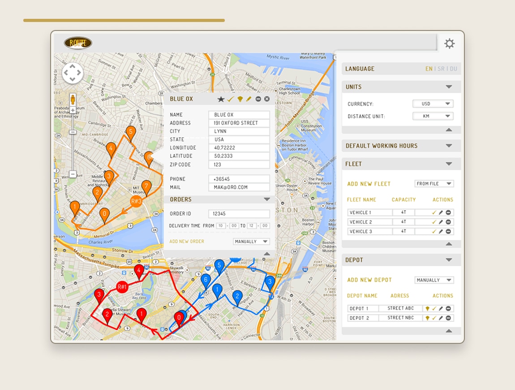
Task: Toggle the Orders section arrow
Action: pos(267,199)
